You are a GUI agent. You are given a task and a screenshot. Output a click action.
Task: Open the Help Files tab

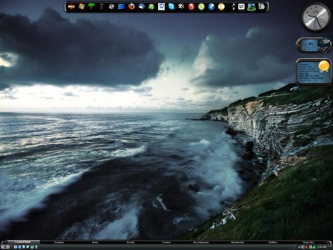click(x=308, y=242)
